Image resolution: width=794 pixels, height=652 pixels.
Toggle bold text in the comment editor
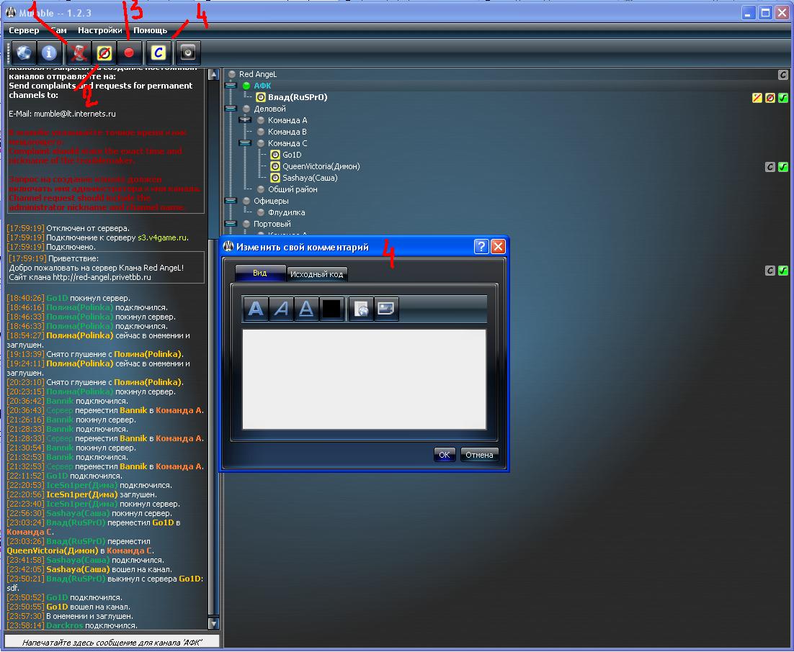pos(257,308)
